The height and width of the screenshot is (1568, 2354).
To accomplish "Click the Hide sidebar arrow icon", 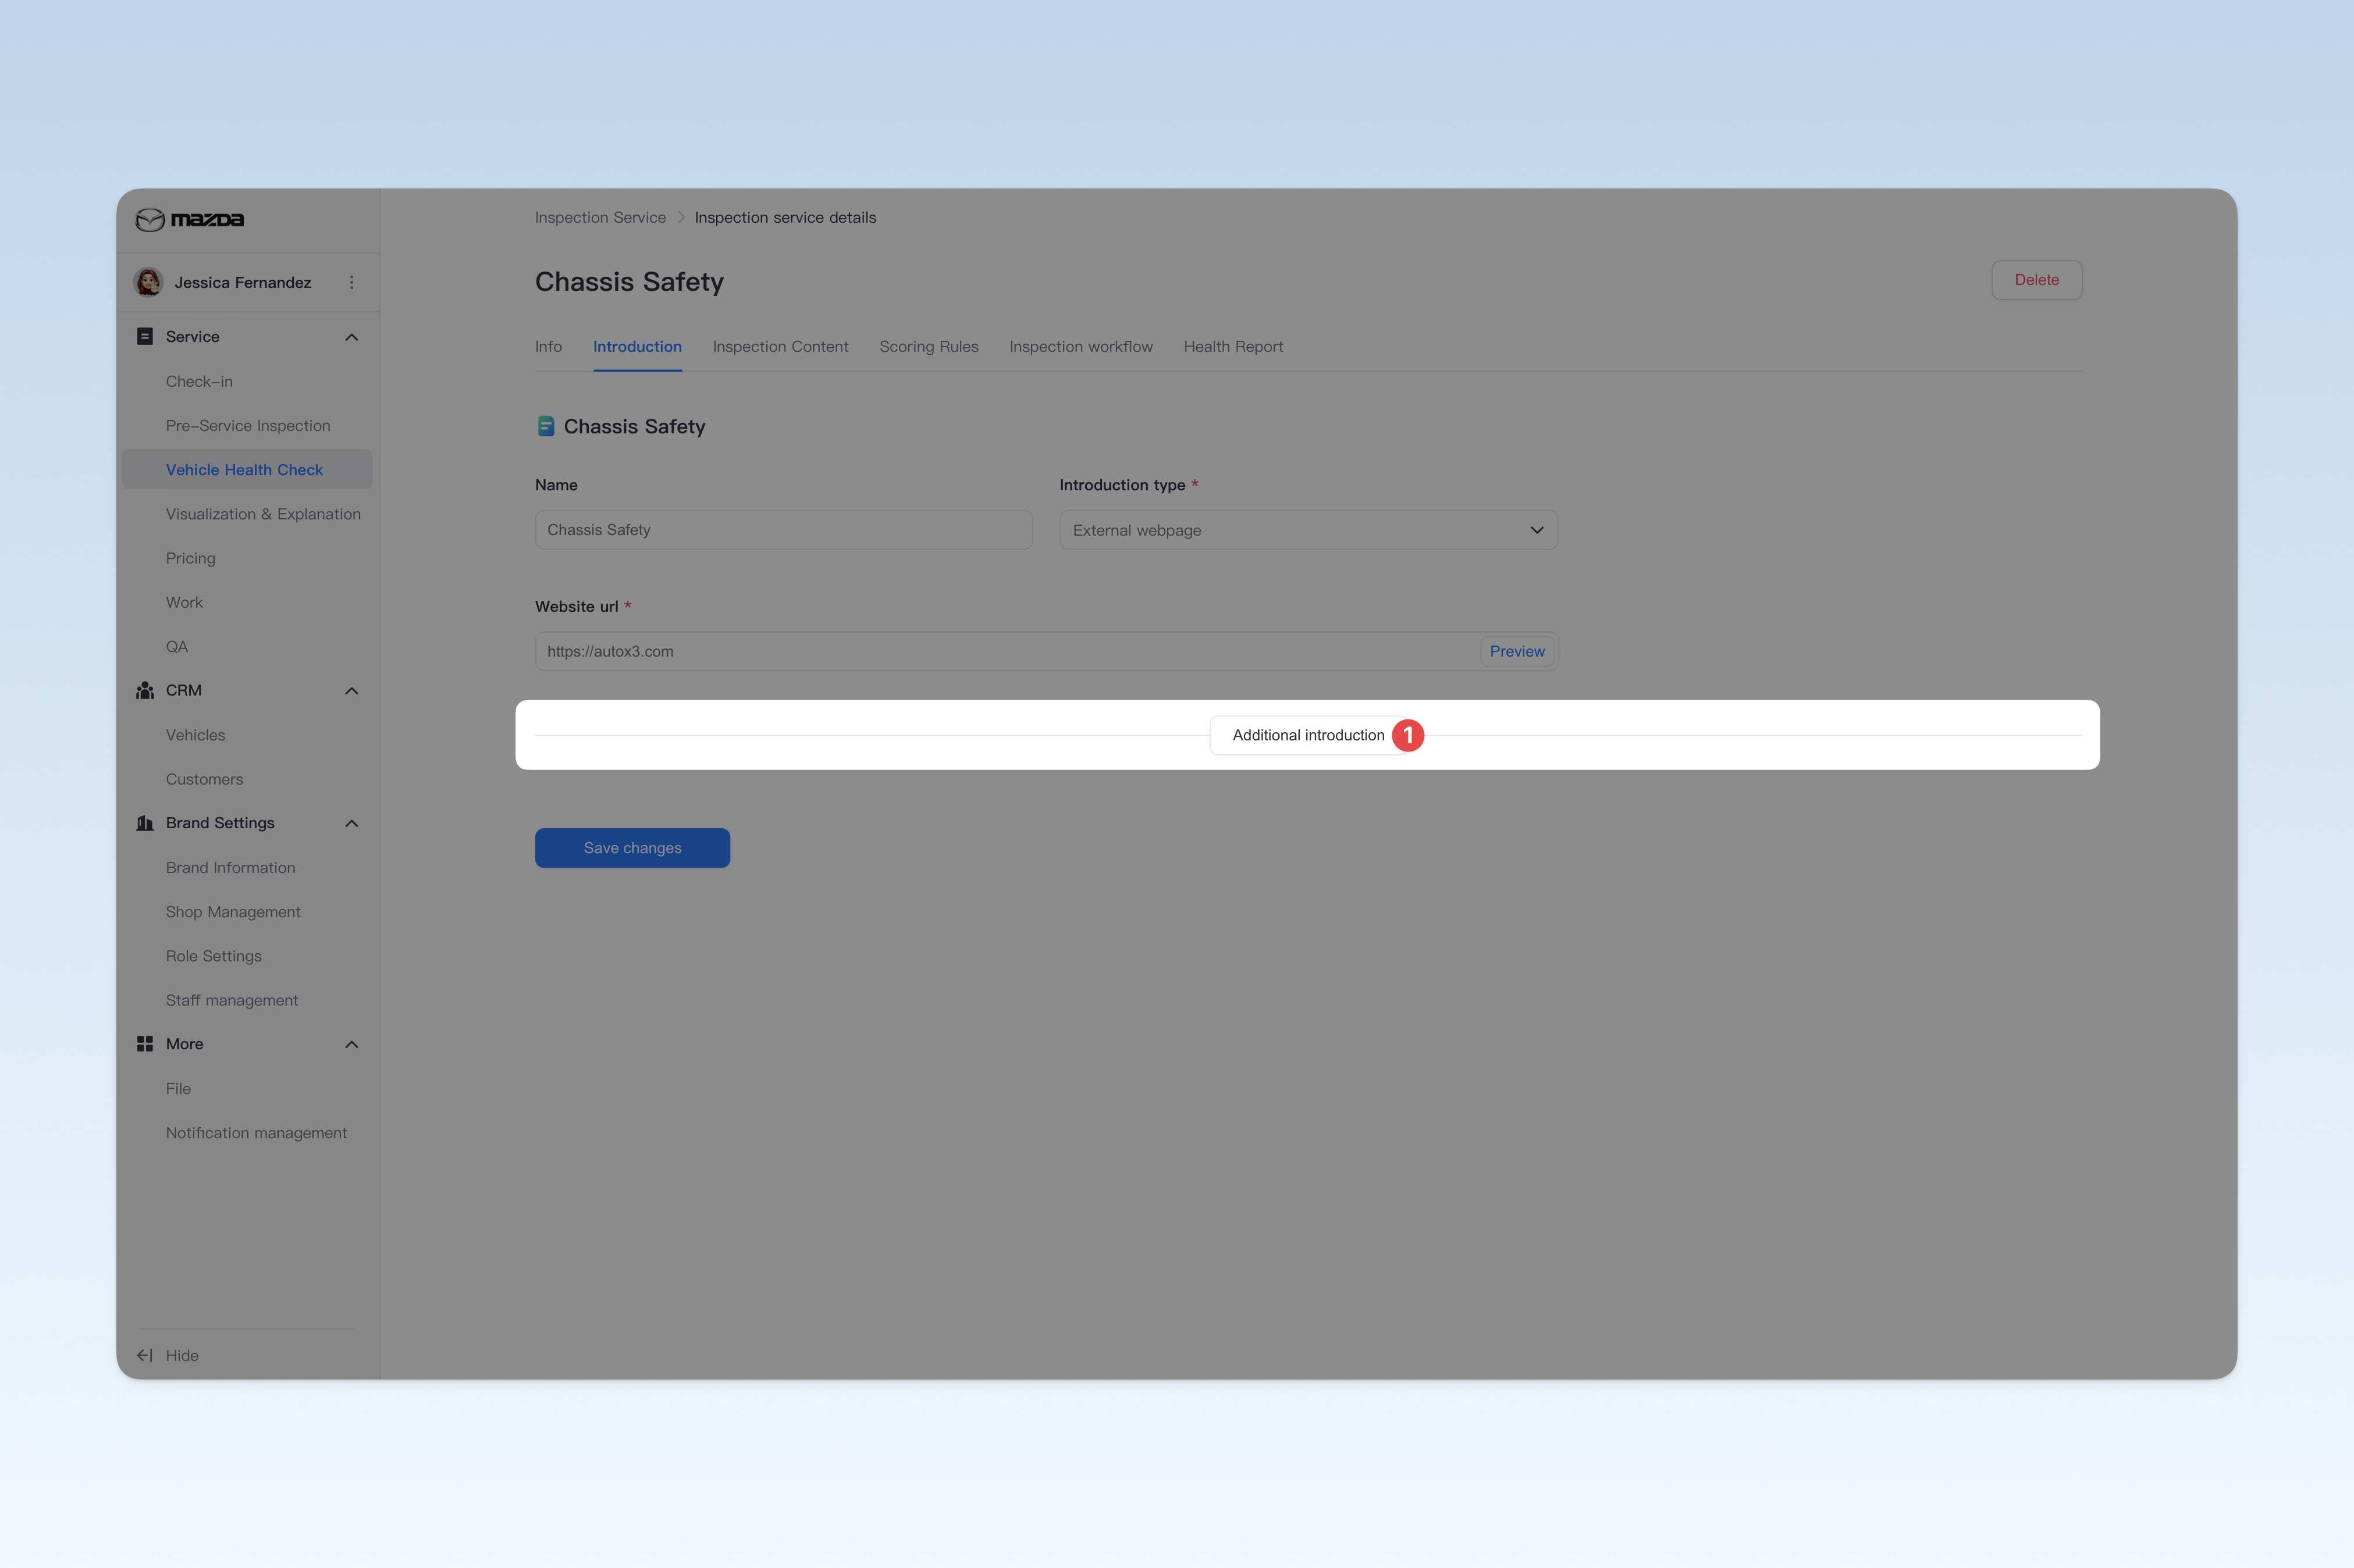I will [145, 1355].
